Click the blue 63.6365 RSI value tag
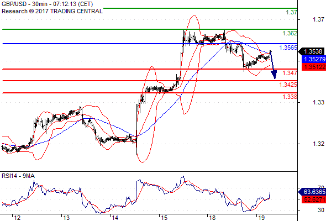This screenshot has height=221, width=326. click(312, 192)
